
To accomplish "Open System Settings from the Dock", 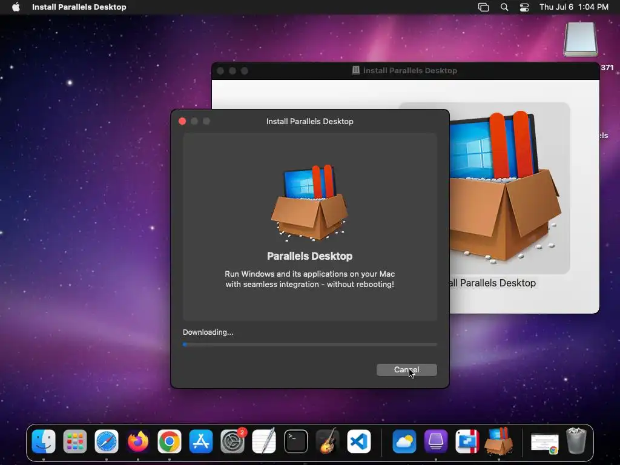I will [x=232, y=441].
